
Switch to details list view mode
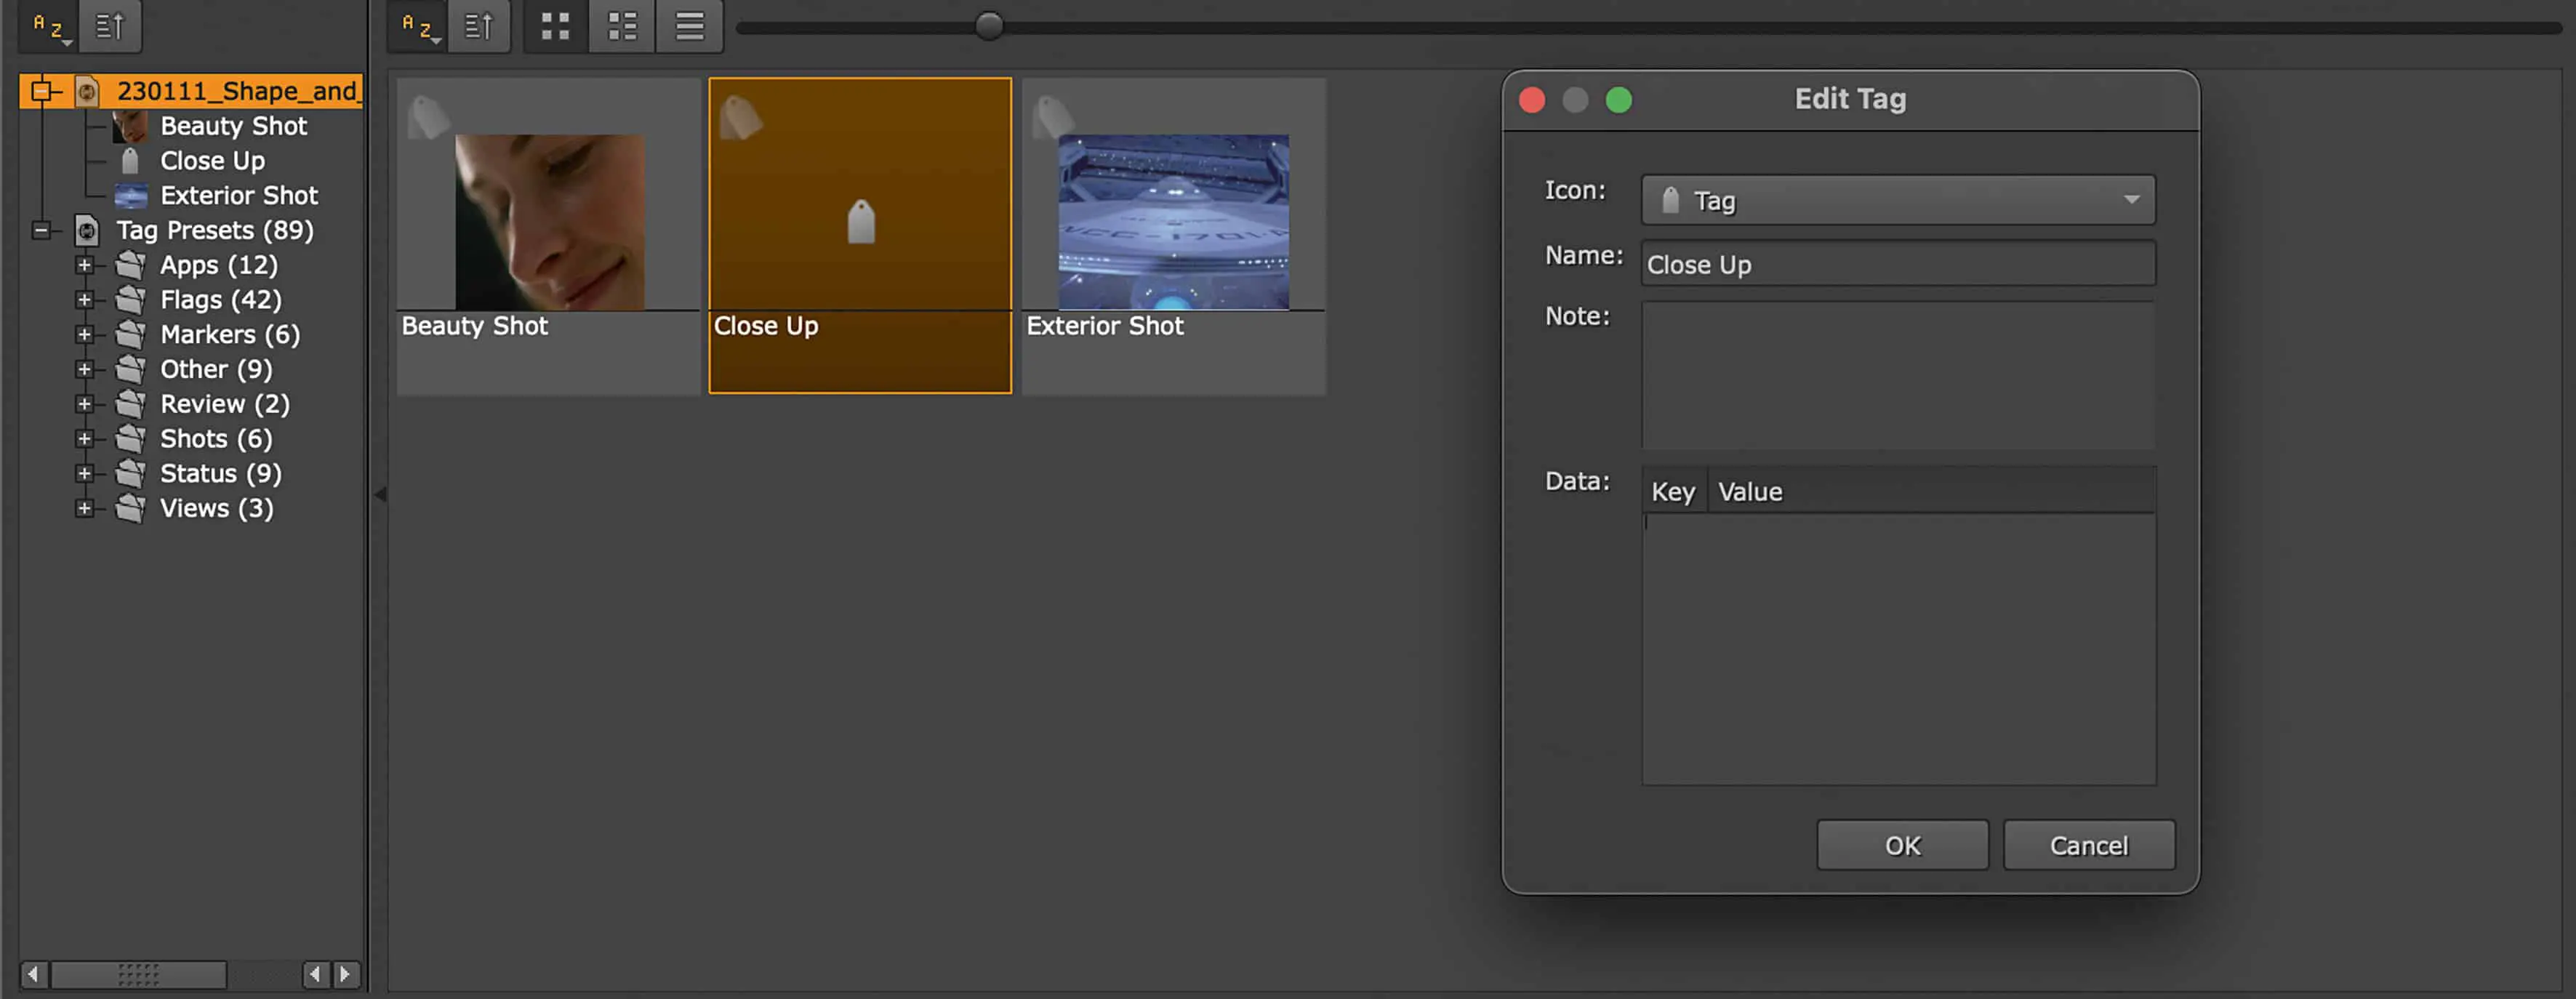[622, 26]
